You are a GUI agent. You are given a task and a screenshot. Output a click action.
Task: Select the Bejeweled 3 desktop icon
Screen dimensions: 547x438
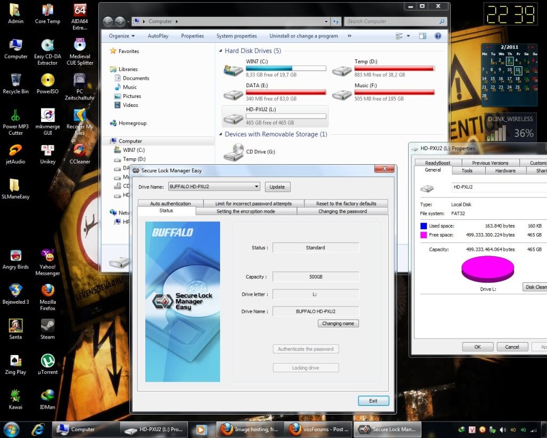tap(15, 295)
